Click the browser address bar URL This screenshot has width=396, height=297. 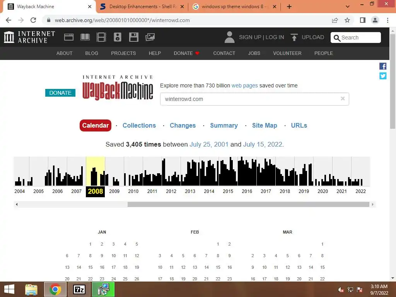click(122, 20)
